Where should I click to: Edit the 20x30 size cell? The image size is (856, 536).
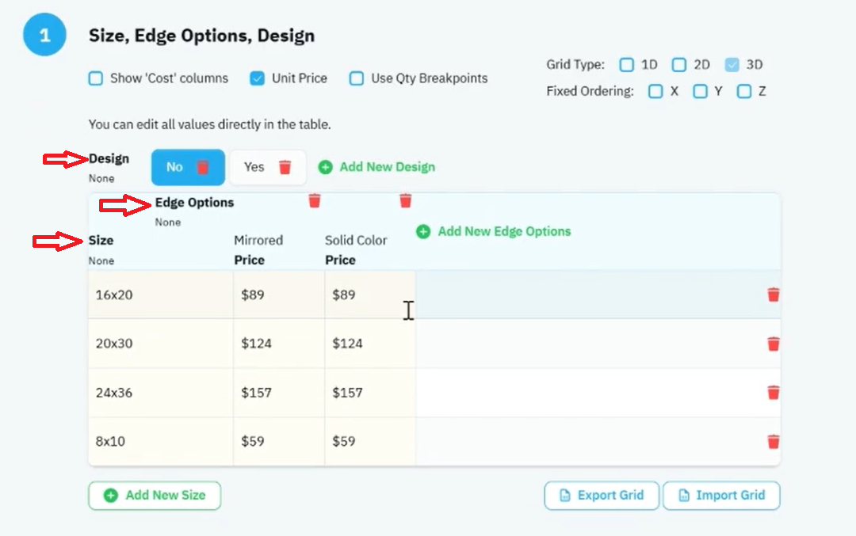[x=160, y=344]
